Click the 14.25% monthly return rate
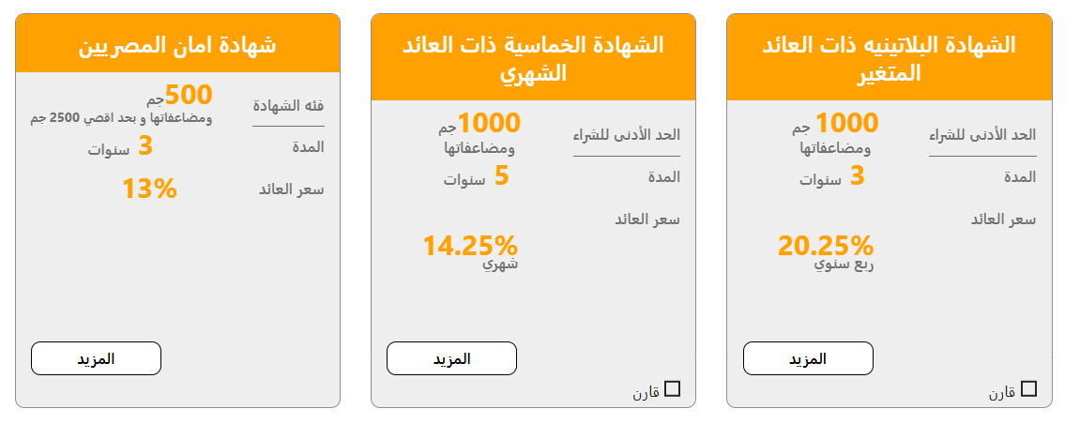This screenshot has width=1080, height=424. pyautogui.click(x=470, y=246)
